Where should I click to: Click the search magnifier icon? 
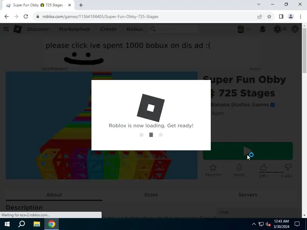coord(153,29)
